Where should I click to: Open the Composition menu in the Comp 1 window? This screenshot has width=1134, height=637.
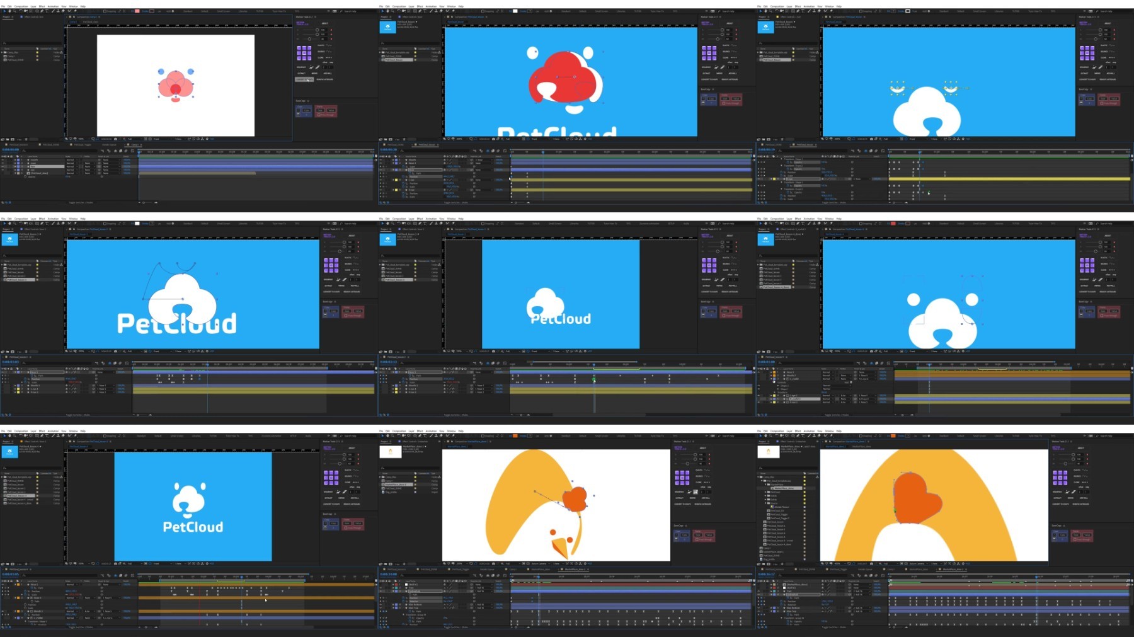tap(21, 6)
